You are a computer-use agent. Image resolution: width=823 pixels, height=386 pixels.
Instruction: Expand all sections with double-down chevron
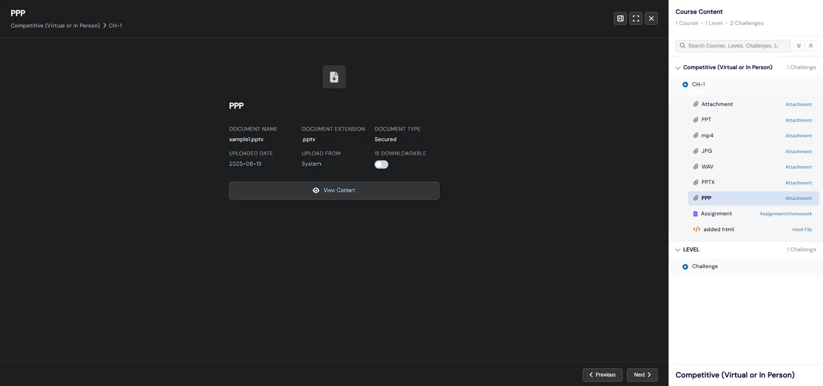click(798, 46)
